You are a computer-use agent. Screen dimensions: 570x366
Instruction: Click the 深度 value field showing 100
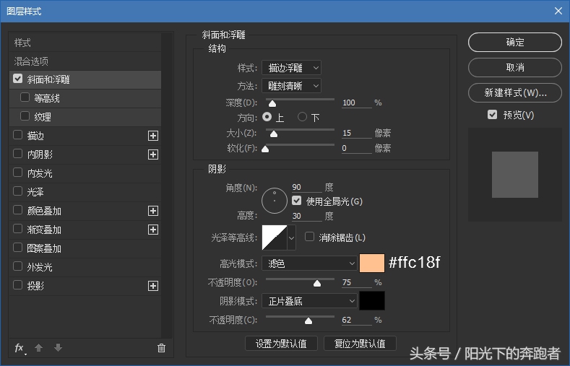tap(357, 103)
